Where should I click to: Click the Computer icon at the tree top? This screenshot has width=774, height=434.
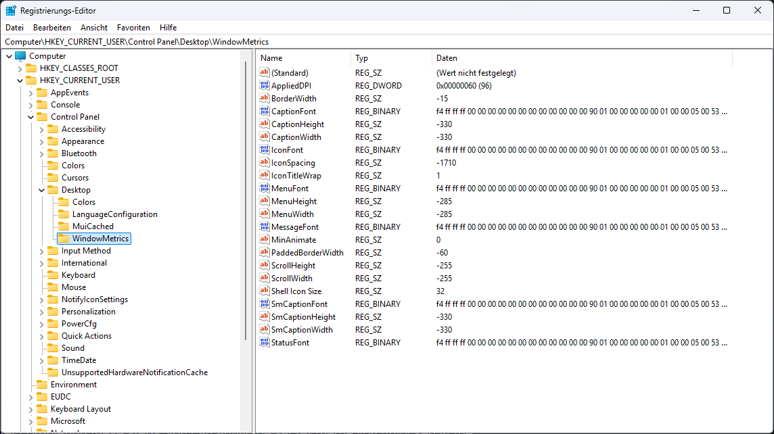[22, 55]
